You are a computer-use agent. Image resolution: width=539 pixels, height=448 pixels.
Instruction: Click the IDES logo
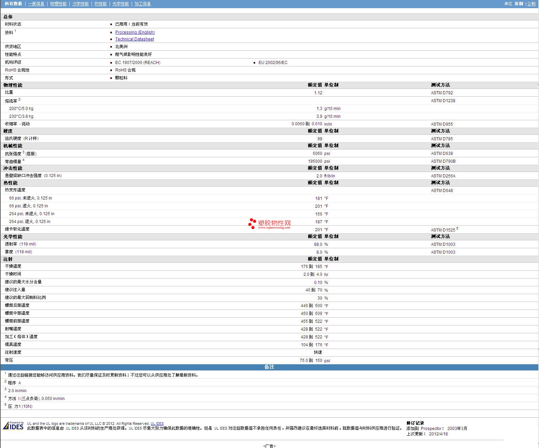click(x=14, y=426)
